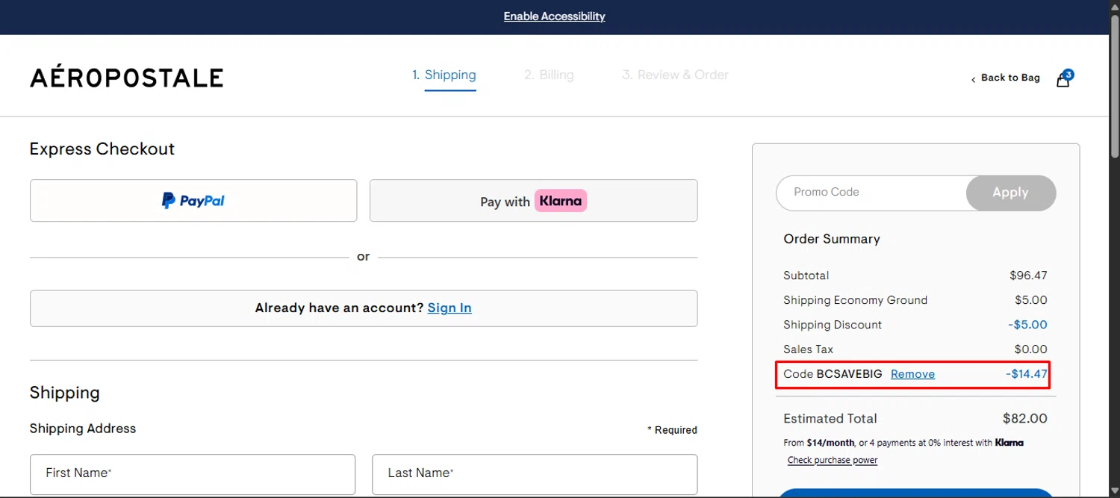Screen dimensions: 1120x498
Task: Click the -$14.47 promo discount amount
Action: pos(1027,374)
